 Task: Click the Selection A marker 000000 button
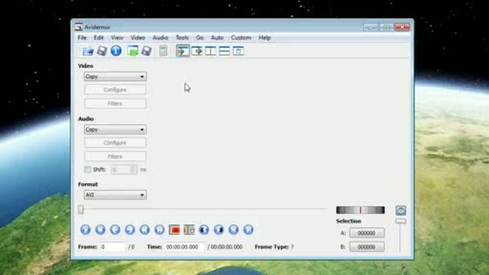click(x=367, y=233)
